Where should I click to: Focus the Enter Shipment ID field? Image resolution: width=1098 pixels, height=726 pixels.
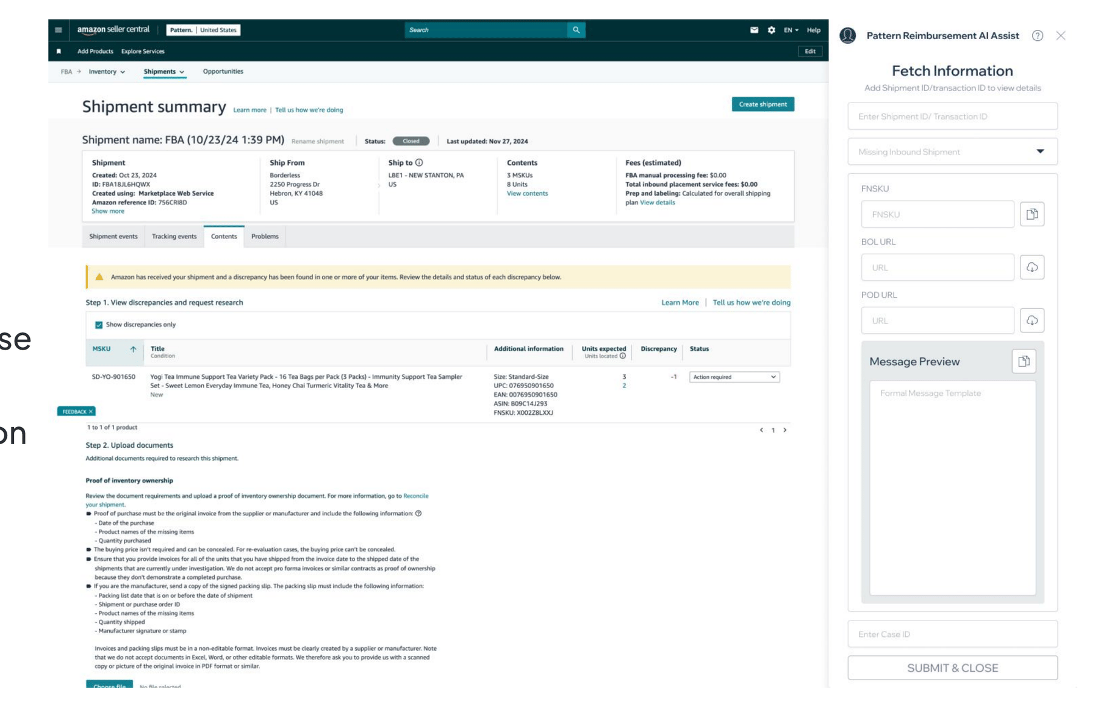pos(952,116)
